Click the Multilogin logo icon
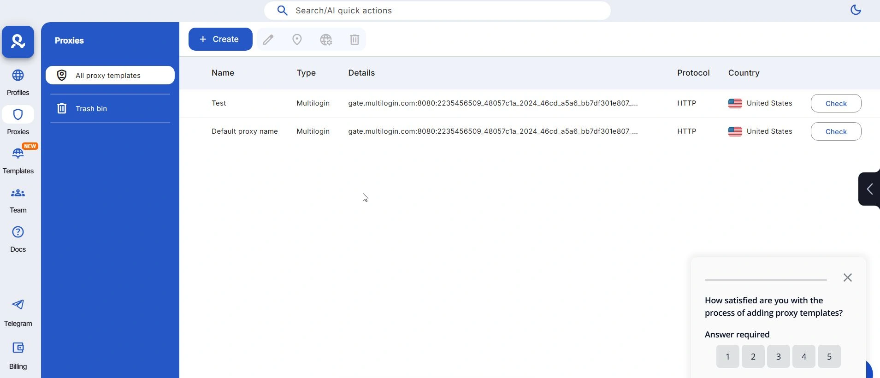Screen dimensions: 880x378 pos(18,42)
